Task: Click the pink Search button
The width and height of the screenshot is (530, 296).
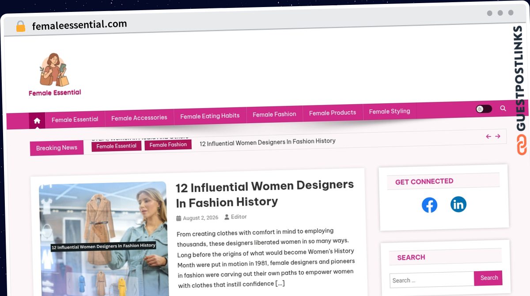Action: coord(488,278)
